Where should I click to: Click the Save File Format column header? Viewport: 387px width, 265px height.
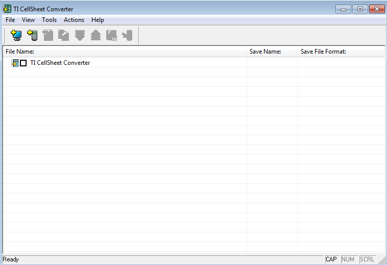point(341,52)
